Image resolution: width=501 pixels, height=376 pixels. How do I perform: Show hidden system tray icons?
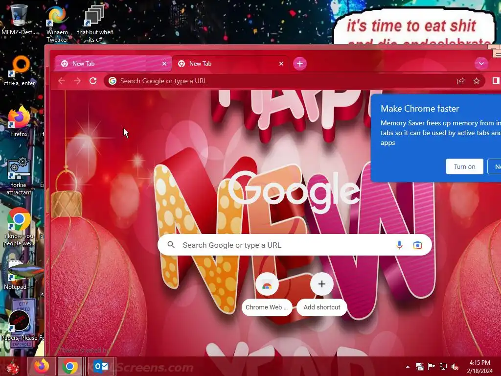408,367
